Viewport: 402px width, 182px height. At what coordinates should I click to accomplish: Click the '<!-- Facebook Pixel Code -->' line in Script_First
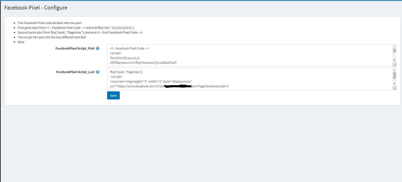click(129, 48)
